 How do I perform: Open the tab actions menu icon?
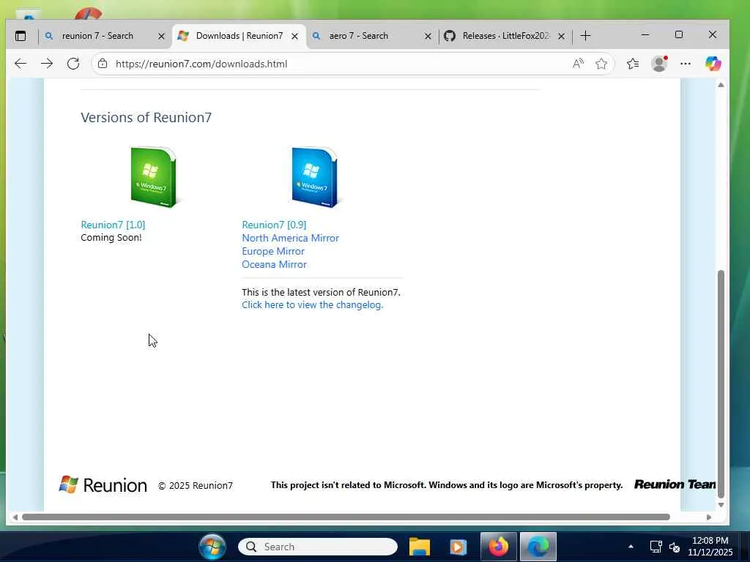coord(21,36)
